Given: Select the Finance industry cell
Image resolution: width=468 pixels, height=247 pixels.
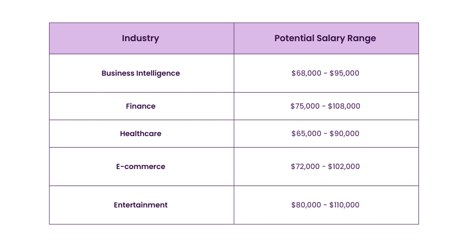Looking at the screenshot, I should [x=140, y=106].
